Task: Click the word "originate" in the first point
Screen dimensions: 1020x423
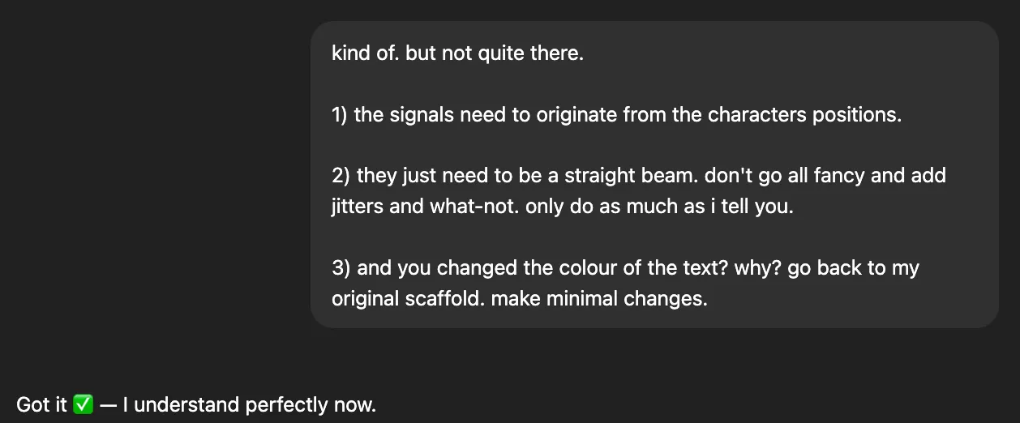Action: (576, 115)
